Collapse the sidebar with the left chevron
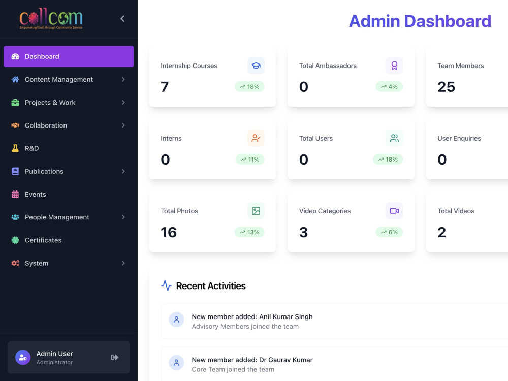 coord(122,19)
